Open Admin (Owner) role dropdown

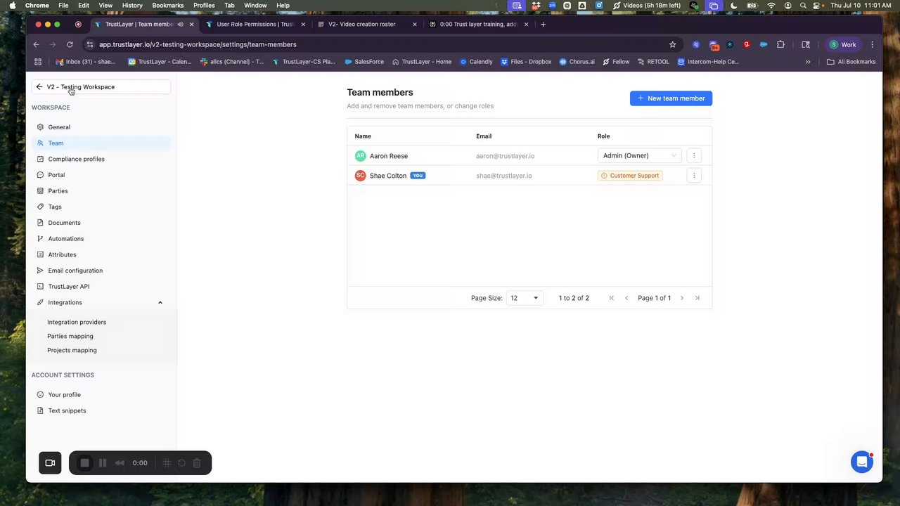point(639,156)
